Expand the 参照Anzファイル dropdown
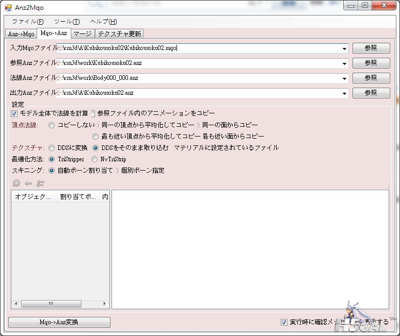 click(344, 63)
